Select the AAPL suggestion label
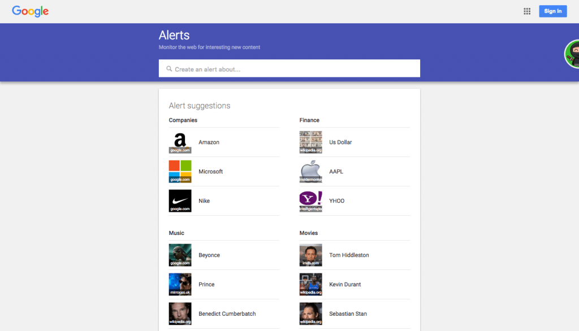 [336, 172]
